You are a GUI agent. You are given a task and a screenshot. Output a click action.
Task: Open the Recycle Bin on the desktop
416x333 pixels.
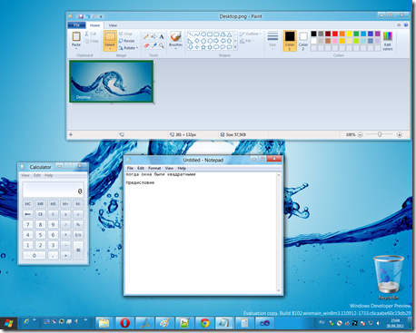[x=389, y=277]
